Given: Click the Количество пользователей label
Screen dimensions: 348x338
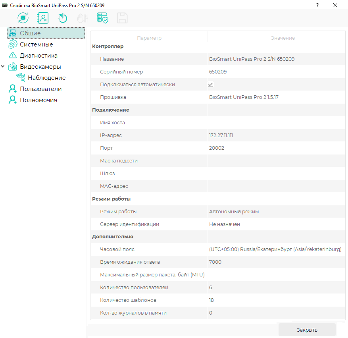Looking at the screenshot, I should 134,288.
